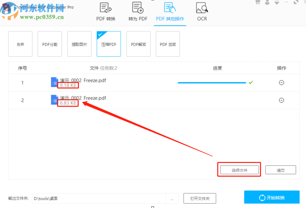Click the green checkmark status icon
306x208 pixels.
tap(251, 82)
